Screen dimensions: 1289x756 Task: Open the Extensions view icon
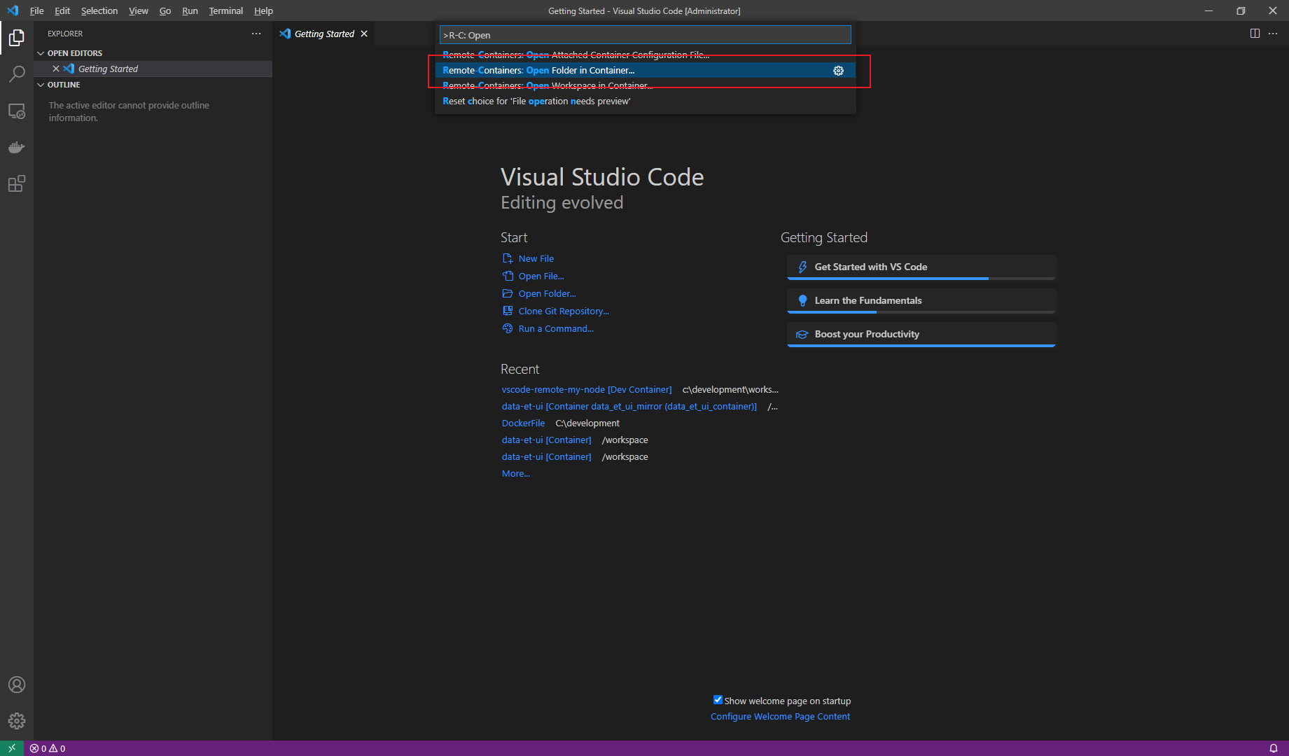click(x=17, y=184)
